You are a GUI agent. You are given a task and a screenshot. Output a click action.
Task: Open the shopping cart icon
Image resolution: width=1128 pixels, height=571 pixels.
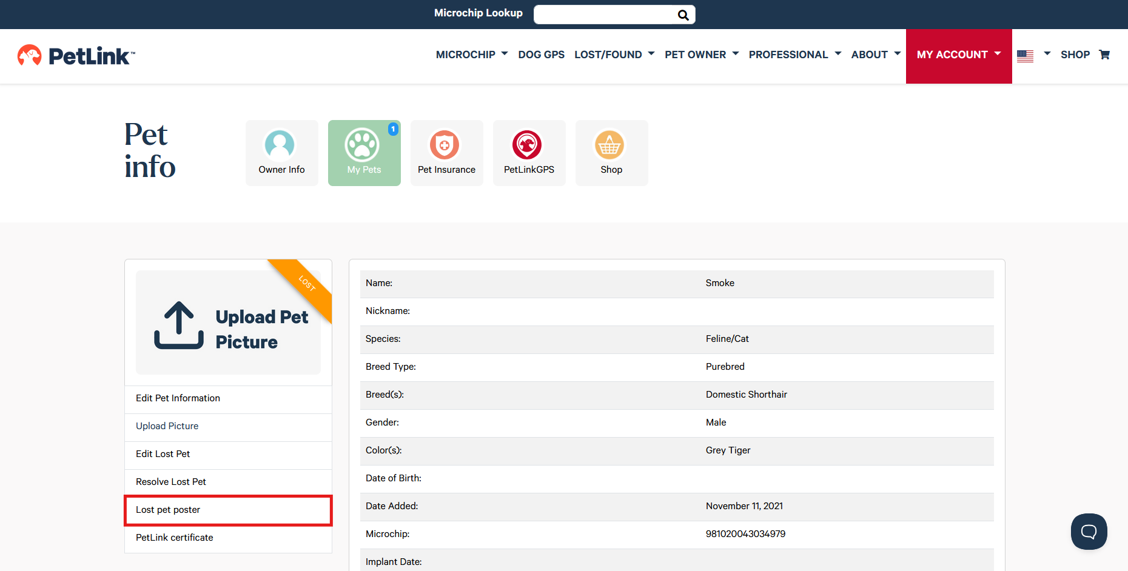(x=1104, y=55)
